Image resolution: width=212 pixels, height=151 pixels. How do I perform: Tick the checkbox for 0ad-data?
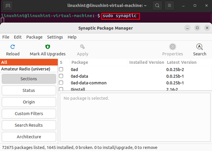61,76
